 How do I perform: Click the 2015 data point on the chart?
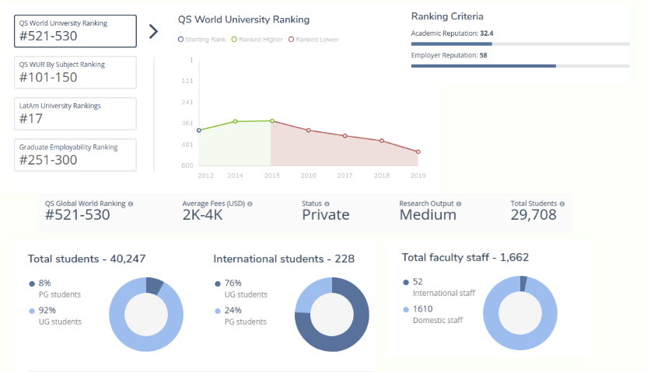(272, 121)
